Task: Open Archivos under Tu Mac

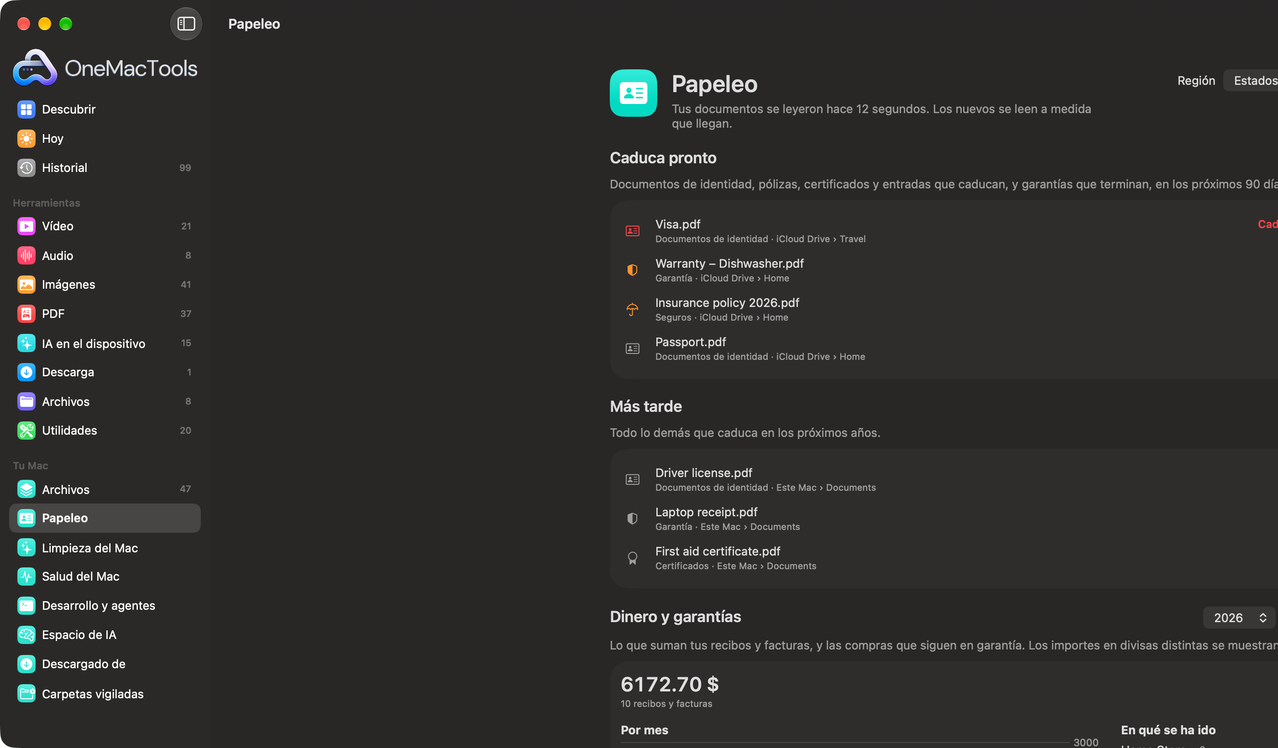Action: tap(105, 489)
